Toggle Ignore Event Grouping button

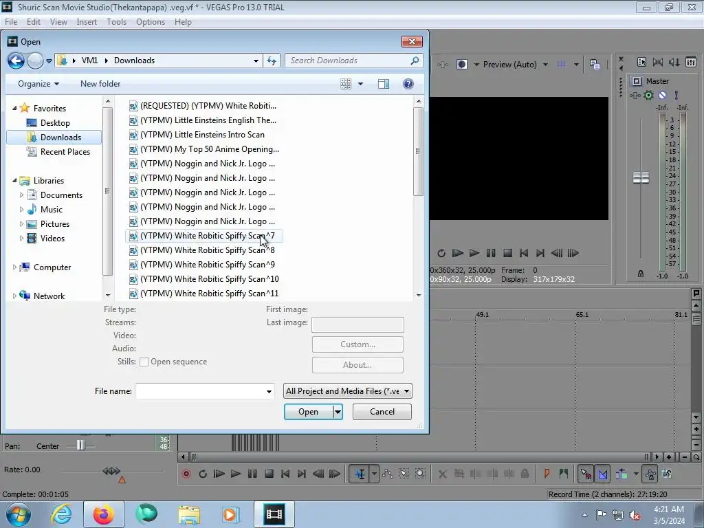[x=667, y=474]
